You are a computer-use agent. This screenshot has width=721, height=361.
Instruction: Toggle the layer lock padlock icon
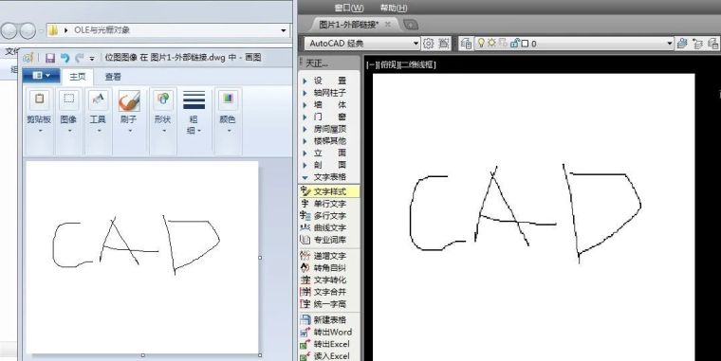[514, 44]
